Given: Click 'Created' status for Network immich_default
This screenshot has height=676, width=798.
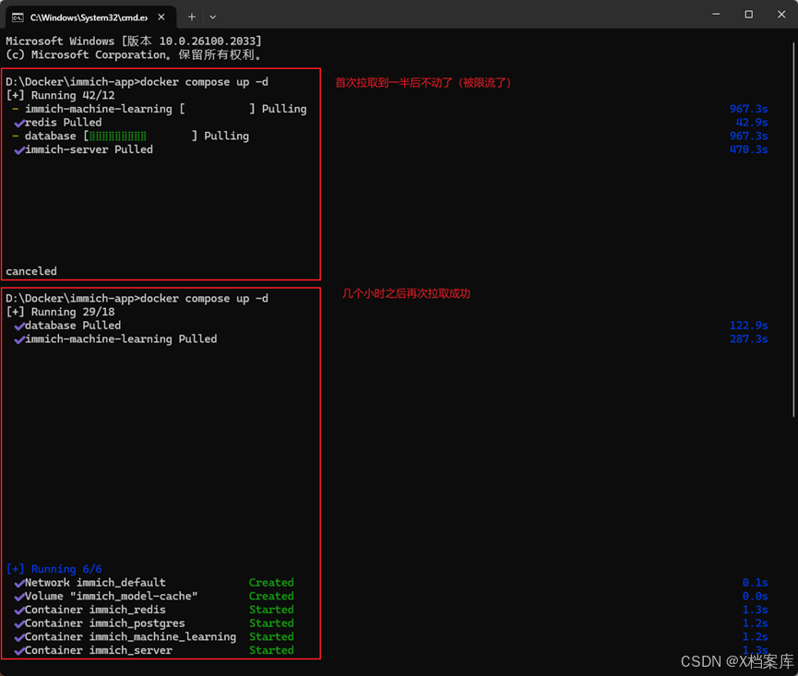Looking at the screenshot, I should click(271, 583).
